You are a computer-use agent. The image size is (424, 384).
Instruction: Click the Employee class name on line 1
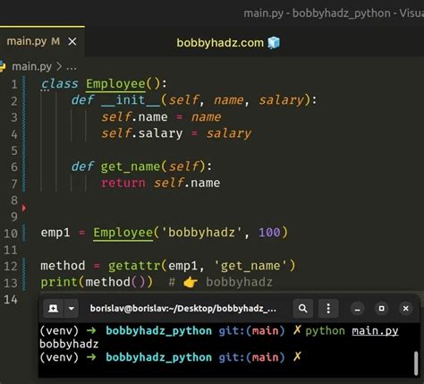115,84
